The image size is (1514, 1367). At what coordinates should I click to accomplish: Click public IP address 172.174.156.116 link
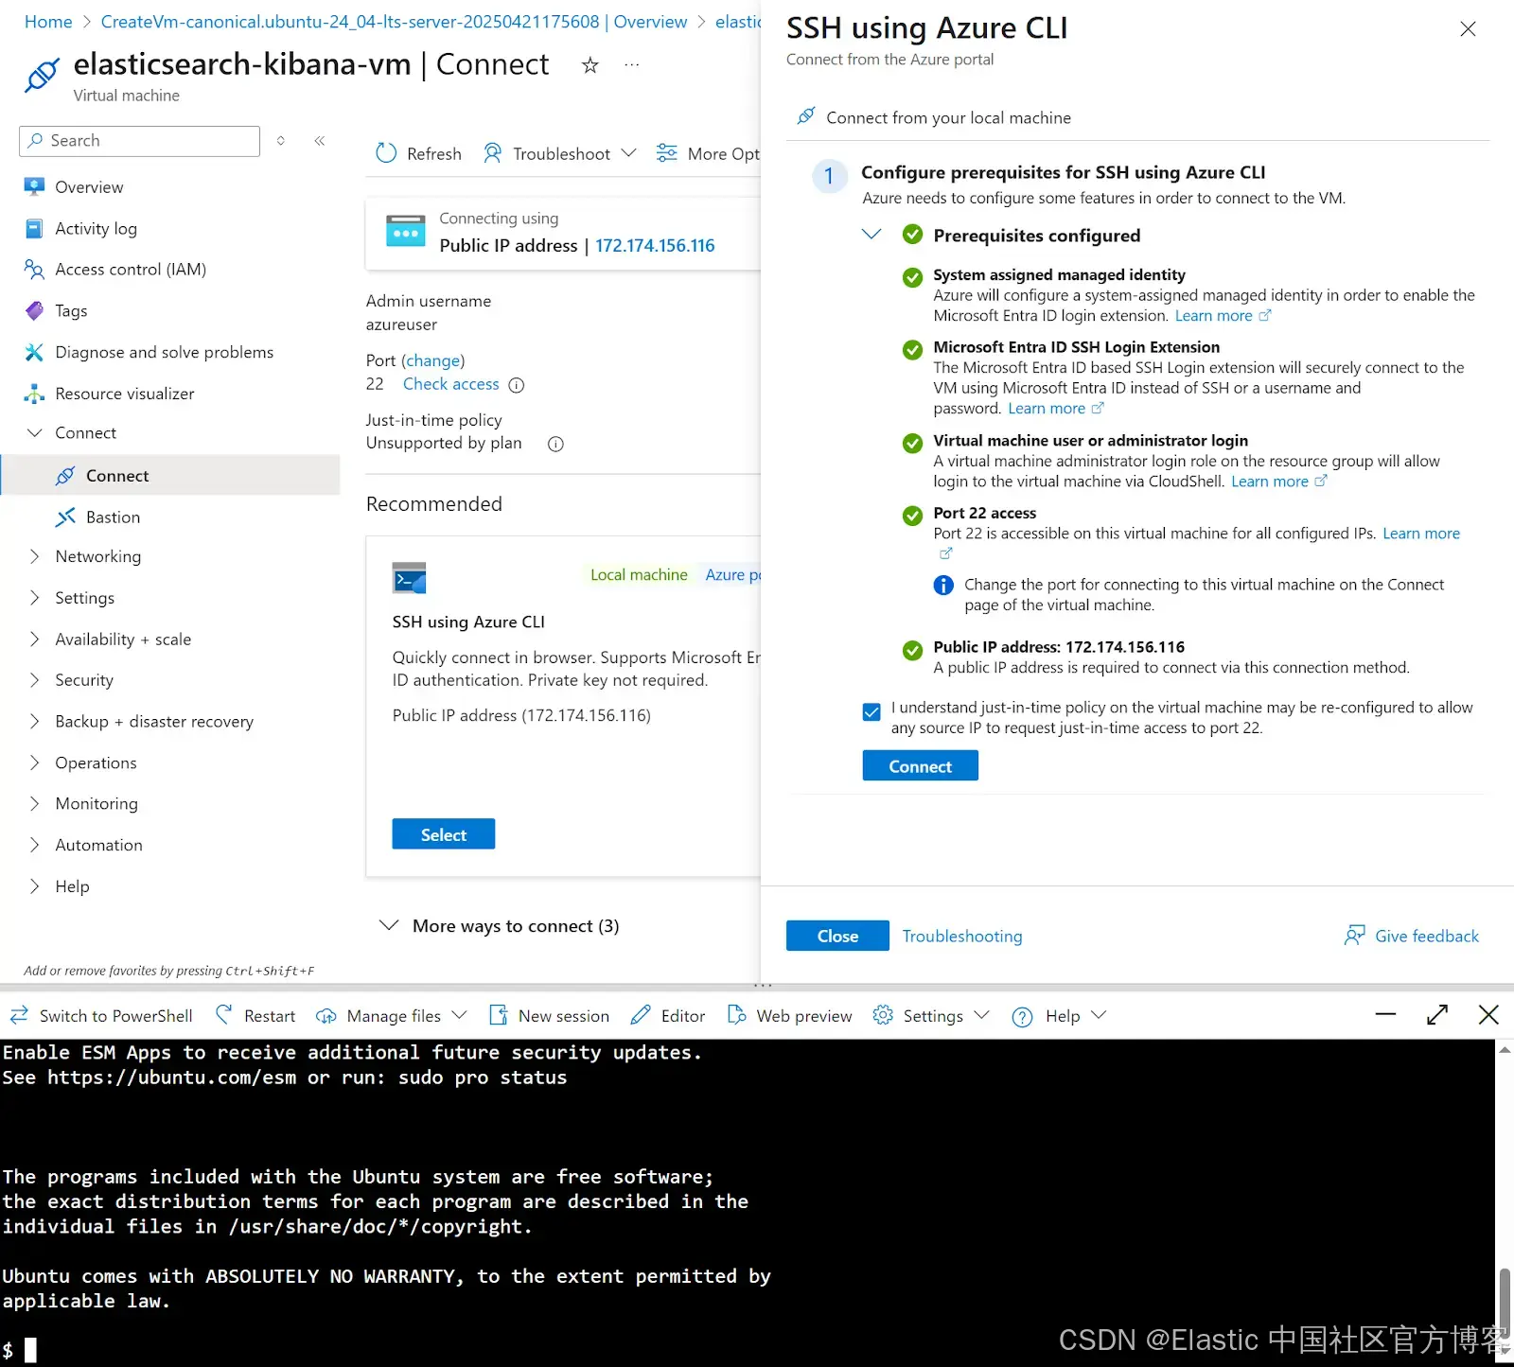(655, 245)
